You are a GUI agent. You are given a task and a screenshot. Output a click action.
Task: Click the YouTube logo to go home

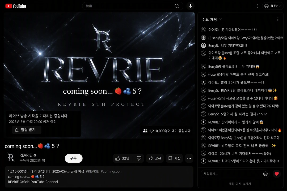click(x=16, y=6)
